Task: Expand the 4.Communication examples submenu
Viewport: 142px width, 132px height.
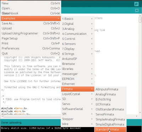Action: point(78,34)
